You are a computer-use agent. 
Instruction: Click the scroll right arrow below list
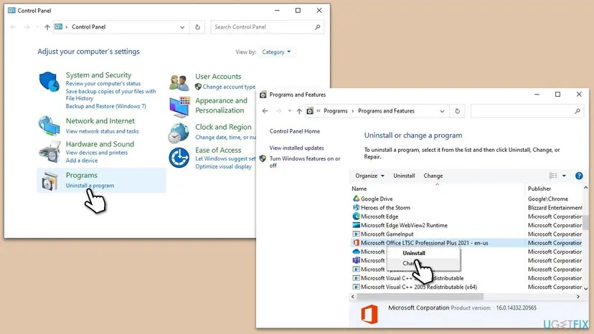pyautogui.click(x=578, y=297)
